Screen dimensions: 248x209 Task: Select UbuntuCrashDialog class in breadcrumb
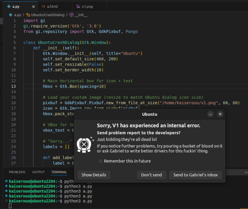[48, 15]
